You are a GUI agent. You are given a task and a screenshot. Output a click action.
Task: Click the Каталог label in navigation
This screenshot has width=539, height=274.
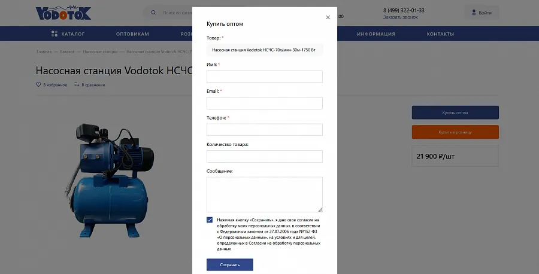pos(73,34)
